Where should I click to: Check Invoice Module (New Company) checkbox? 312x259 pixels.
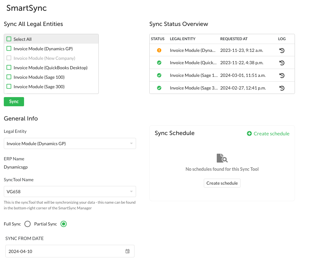click(9, 58)
